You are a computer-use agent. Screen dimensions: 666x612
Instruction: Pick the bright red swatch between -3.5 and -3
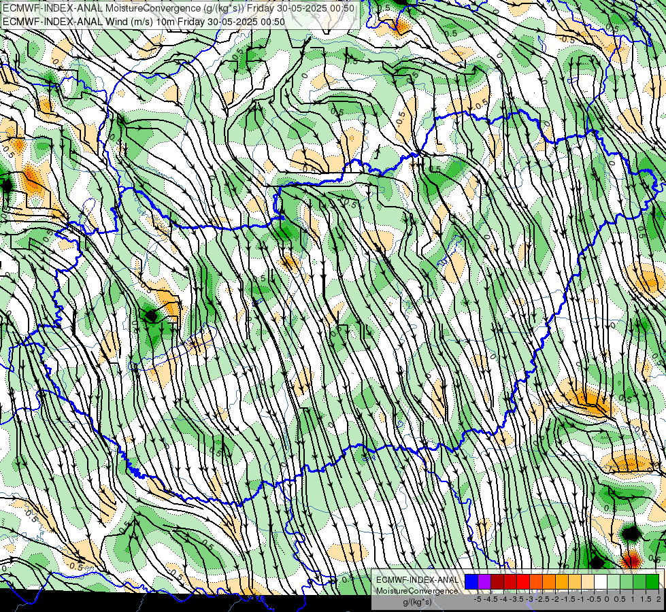pyautogui.click(x=523, y=581)
